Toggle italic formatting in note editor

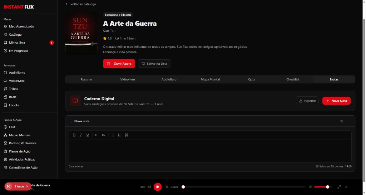point(81,135)
